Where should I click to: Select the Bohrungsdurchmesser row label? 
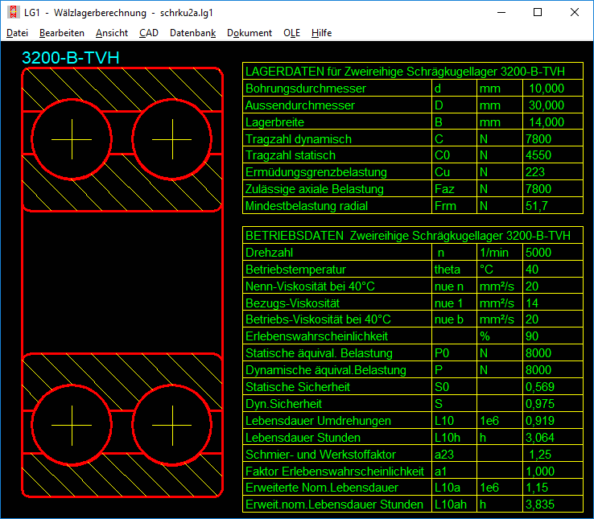(305, 89)
